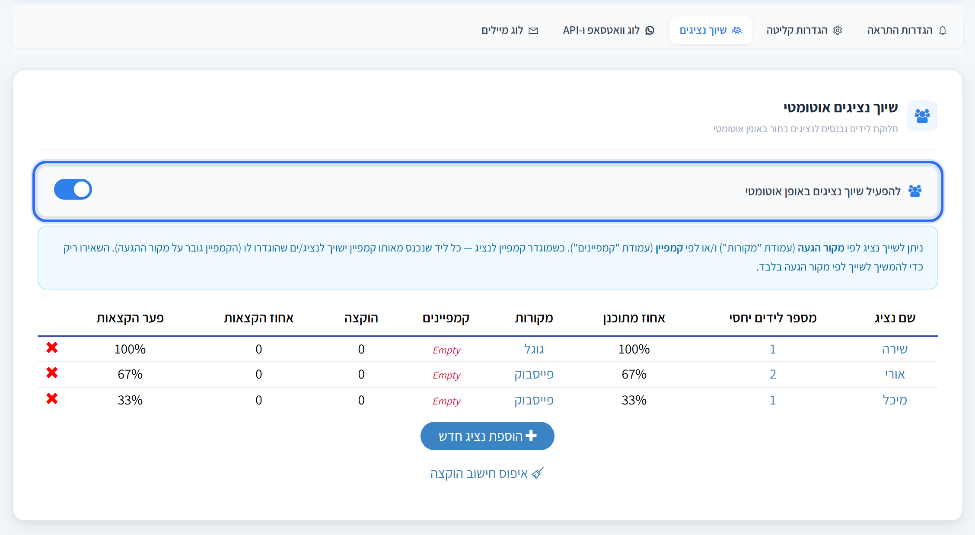This screenshot has height=535, width=975.
Task: Click the הוקצה column header
Action: tap(361, 318)
